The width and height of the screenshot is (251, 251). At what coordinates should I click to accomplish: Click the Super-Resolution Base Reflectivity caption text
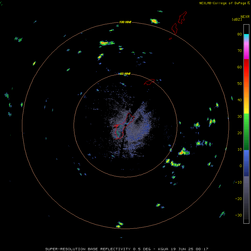click(127, 249)
